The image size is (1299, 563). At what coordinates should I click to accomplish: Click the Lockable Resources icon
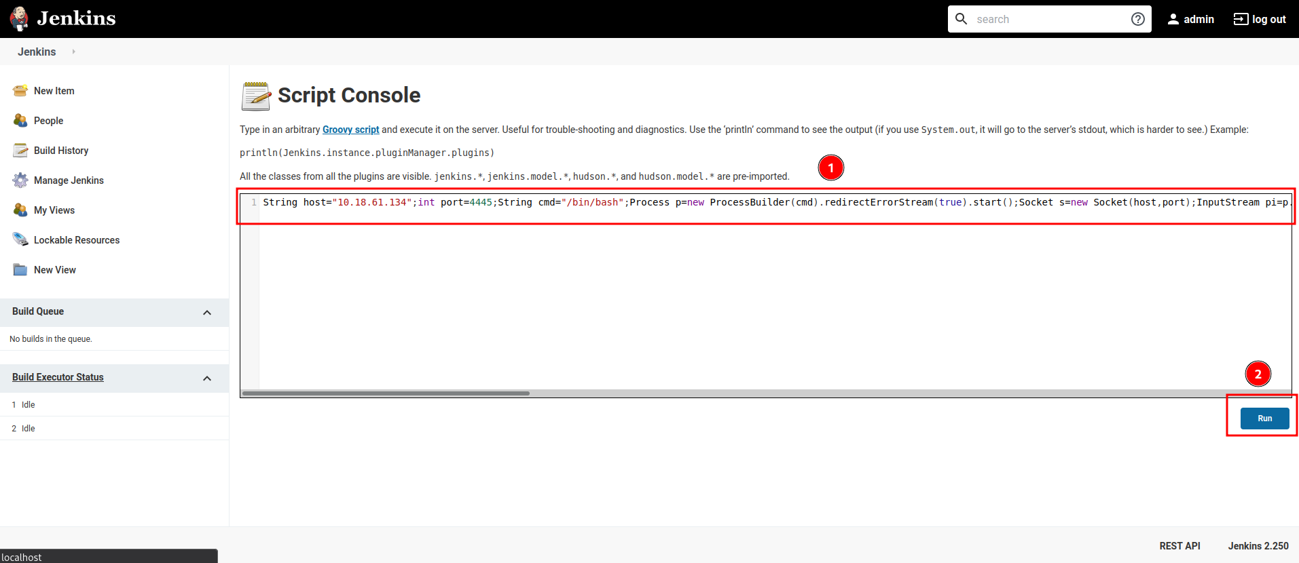click(20, 240)
